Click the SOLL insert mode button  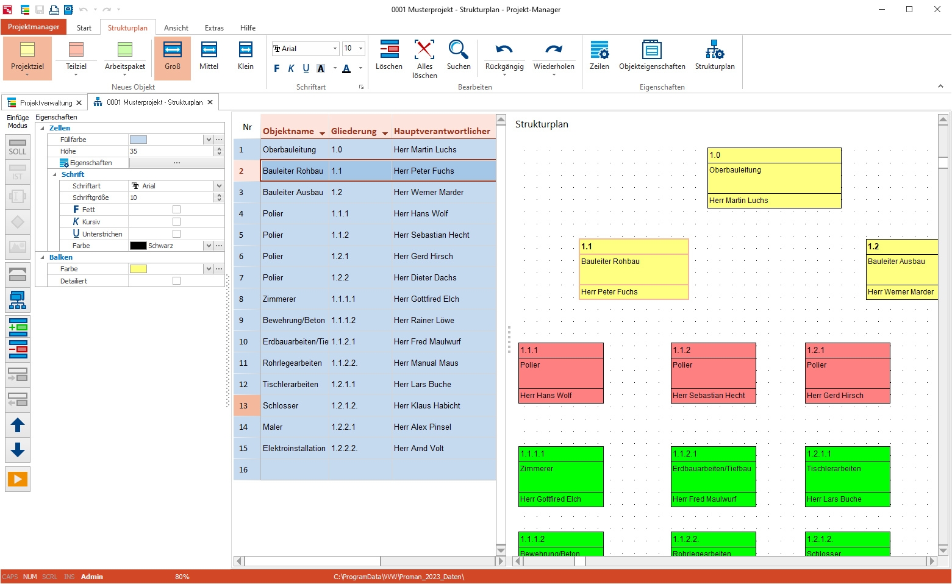tap(18, 147)
